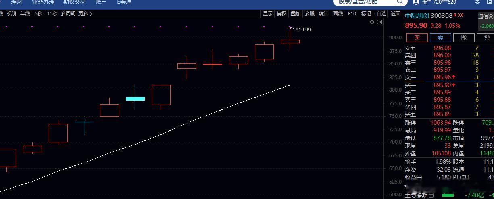Click the 卖一 price 895.96

[x=442, y=77]
